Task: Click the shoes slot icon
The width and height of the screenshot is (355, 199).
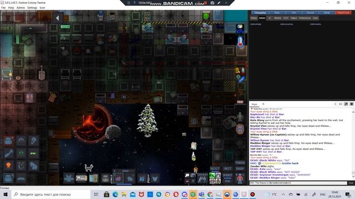Action: coord(21,179)
